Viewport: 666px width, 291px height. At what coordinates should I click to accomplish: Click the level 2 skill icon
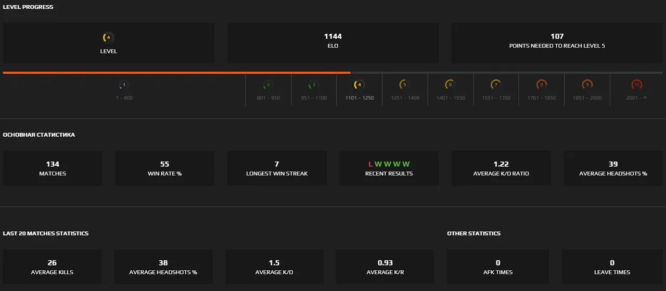click(x=268, y=85)
